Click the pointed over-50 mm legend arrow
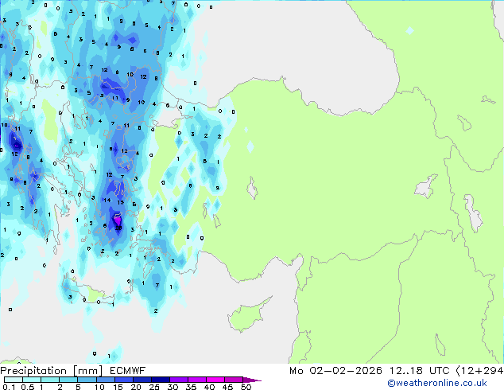Screen dimensions: 504x390 (252, 380)
